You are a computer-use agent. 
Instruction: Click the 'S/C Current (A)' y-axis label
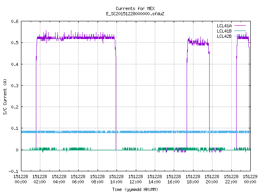pyautogui.click(x=5, y=96)
